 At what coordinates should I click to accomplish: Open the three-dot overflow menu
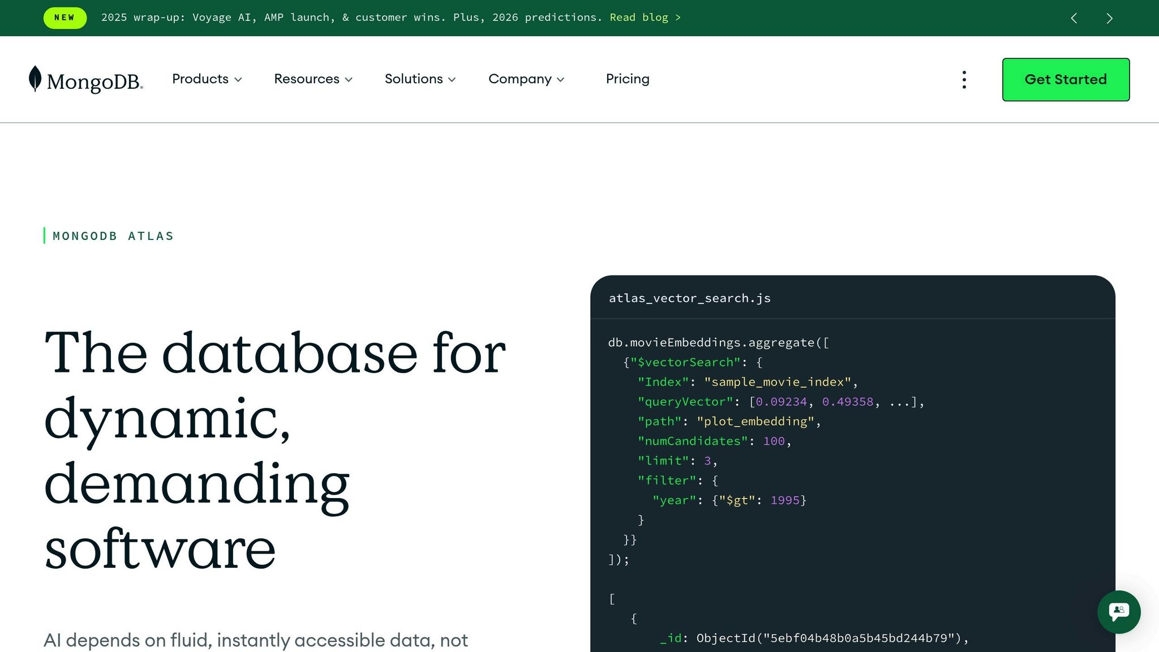(964, 80)
